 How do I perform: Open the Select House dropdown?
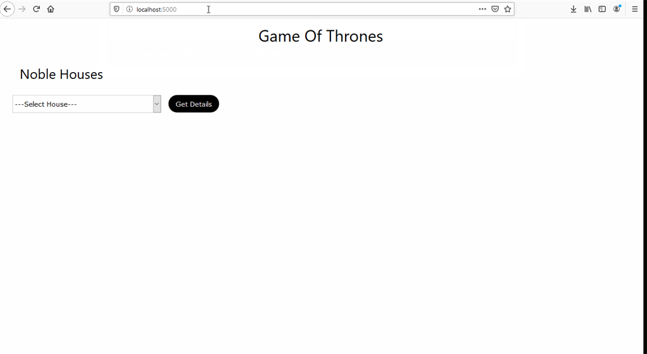[87, 104]
